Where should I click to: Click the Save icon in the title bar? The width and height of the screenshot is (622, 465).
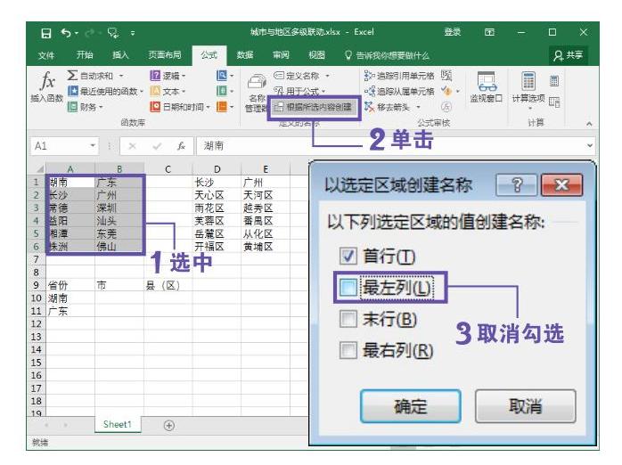click(x=46, y=33)
